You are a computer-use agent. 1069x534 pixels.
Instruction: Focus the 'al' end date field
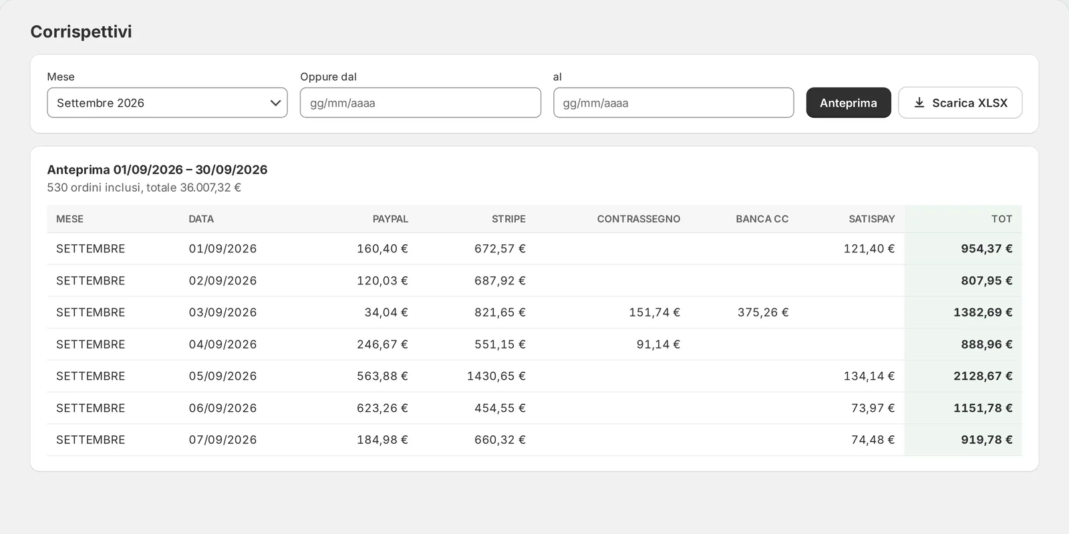pos(673,103)
